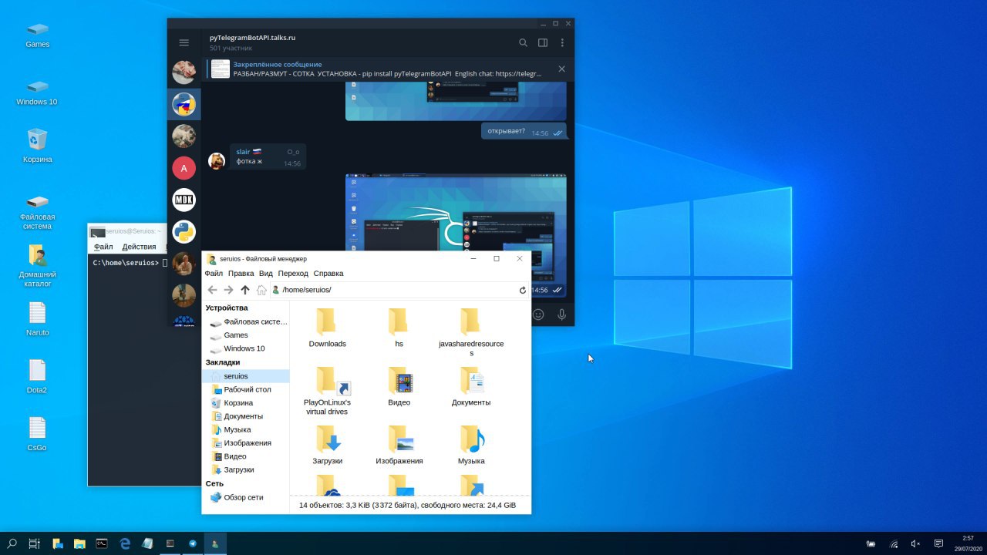The width and height of the screenshot is (987, 555).
Task: Open the Вид menu
Action: (266, 273)
